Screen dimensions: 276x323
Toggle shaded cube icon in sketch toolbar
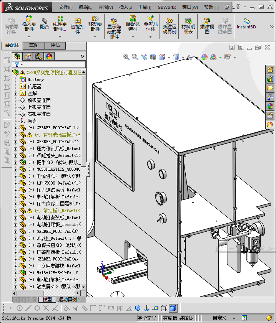[x=173, y=308]
